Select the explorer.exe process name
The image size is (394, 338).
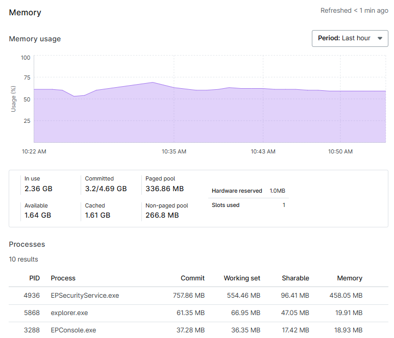point(69,313)
